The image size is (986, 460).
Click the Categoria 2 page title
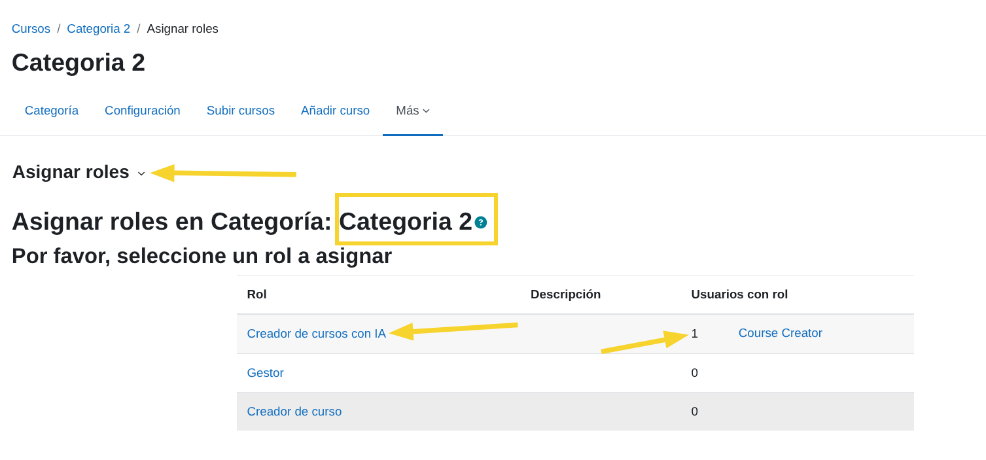(78, 62)
